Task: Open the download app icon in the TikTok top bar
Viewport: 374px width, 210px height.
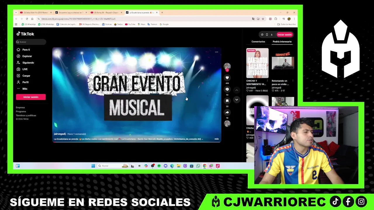Action: click(x=271, y=34)
